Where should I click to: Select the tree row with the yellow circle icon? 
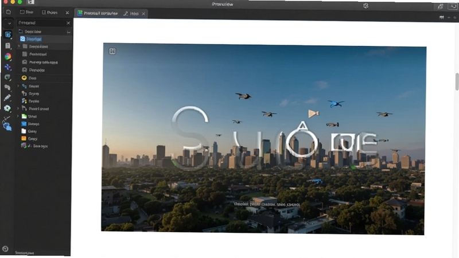click(44, 78)
